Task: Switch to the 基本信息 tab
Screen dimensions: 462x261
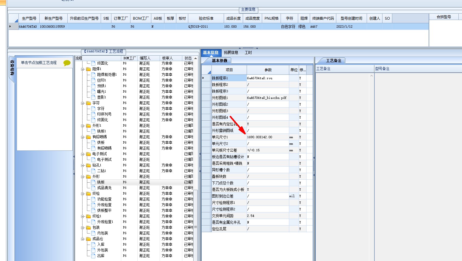Action: click(211, 52)
